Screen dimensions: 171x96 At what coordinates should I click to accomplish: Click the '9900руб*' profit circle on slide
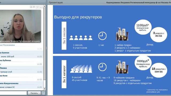143,63
